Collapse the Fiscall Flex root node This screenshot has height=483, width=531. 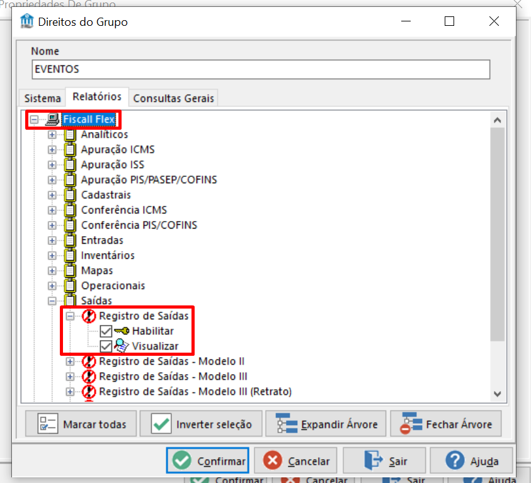pos(34,120)
